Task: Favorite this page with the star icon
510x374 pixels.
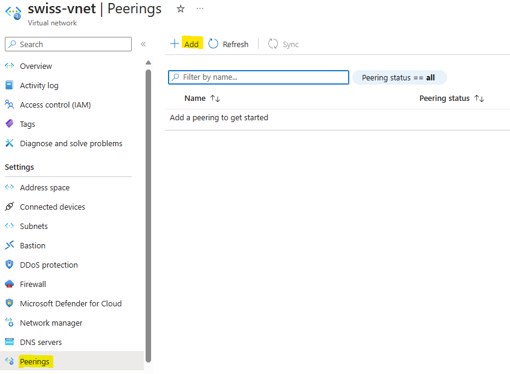Action: [181, 9]
